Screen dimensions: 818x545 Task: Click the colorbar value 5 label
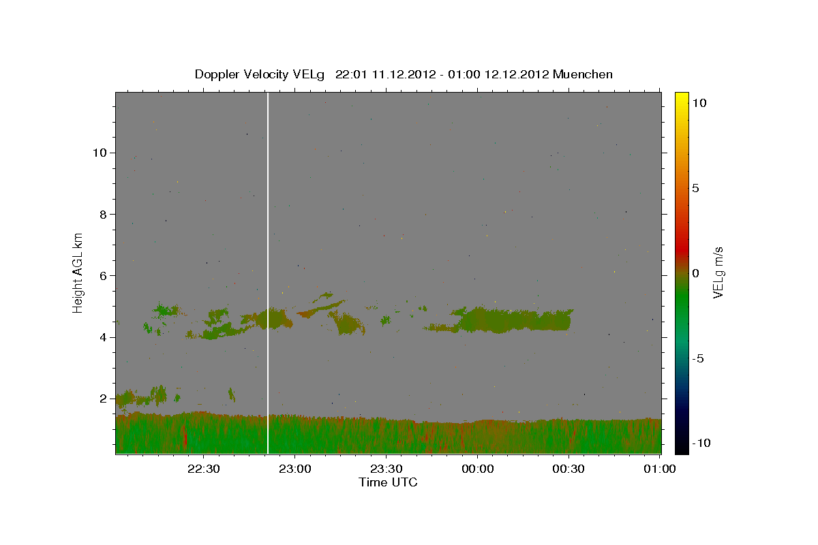(695, 188)
